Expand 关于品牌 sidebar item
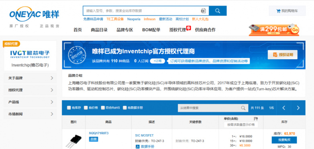This screenshot has height=149, width=314. click(x=30, y=78)
